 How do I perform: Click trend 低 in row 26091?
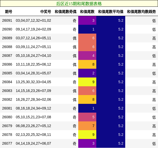pyautogui.click(x=154, y=21)
